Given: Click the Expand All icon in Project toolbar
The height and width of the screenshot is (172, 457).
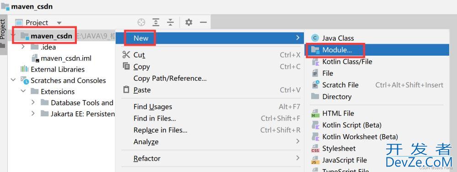Looking at the screenshot, I should (x=156, y=22).
